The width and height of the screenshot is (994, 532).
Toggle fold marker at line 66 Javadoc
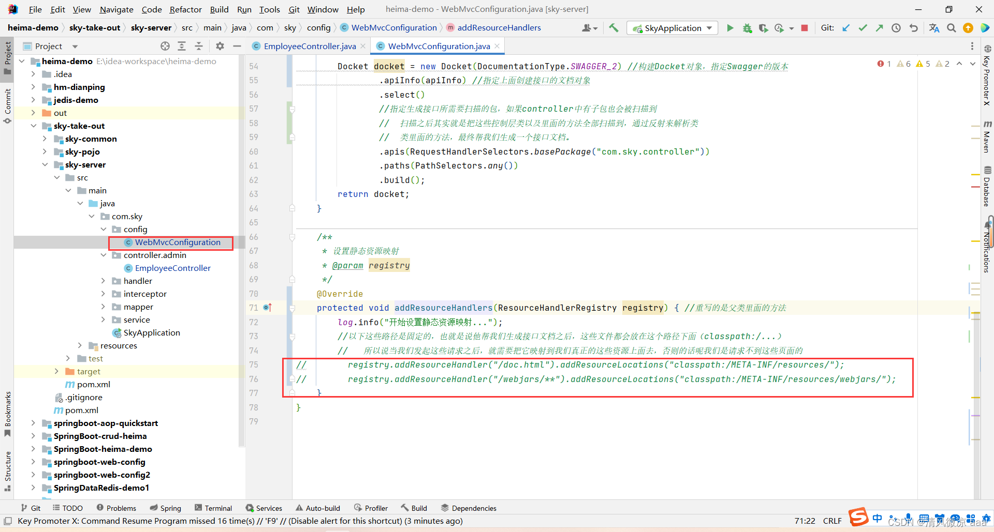(x=292, y=237)
